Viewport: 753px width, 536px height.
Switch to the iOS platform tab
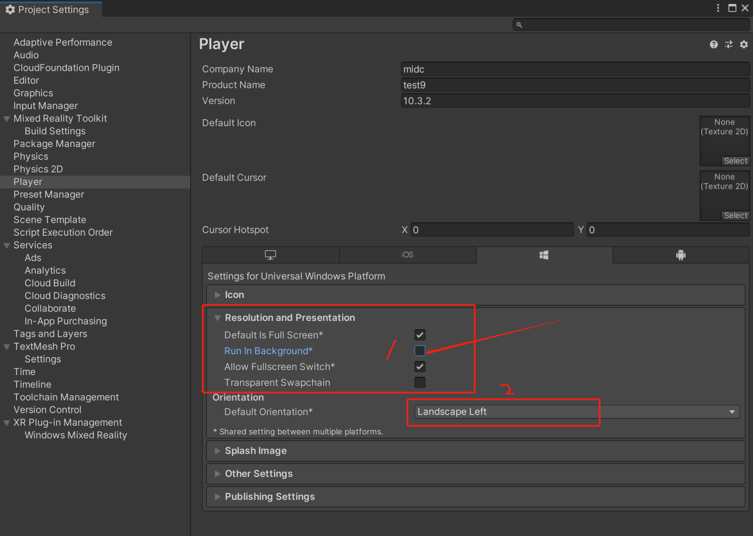click(408, 255)
